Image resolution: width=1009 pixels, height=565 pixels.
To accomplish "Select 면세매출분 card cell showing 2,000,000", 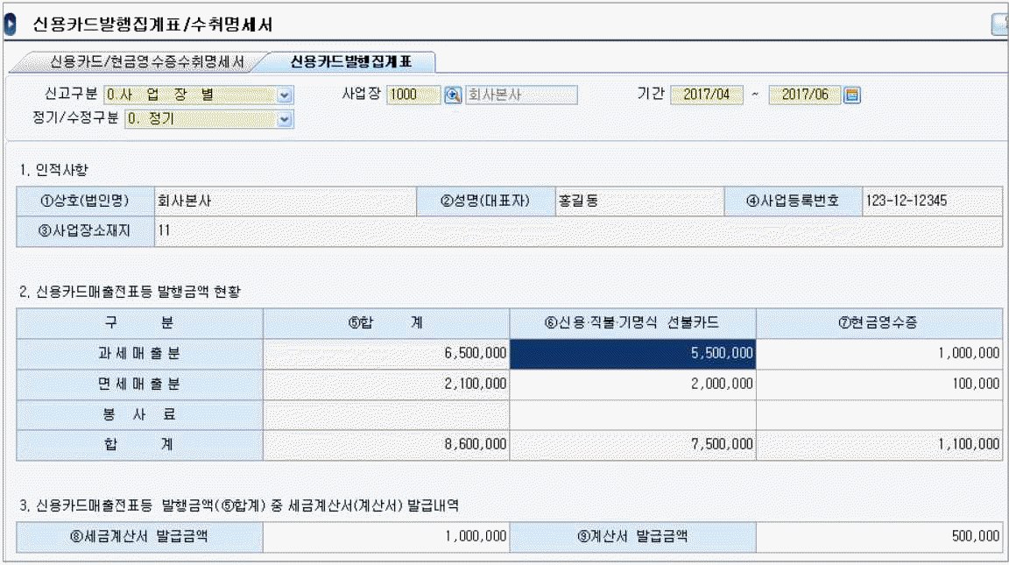I will 632,384.
